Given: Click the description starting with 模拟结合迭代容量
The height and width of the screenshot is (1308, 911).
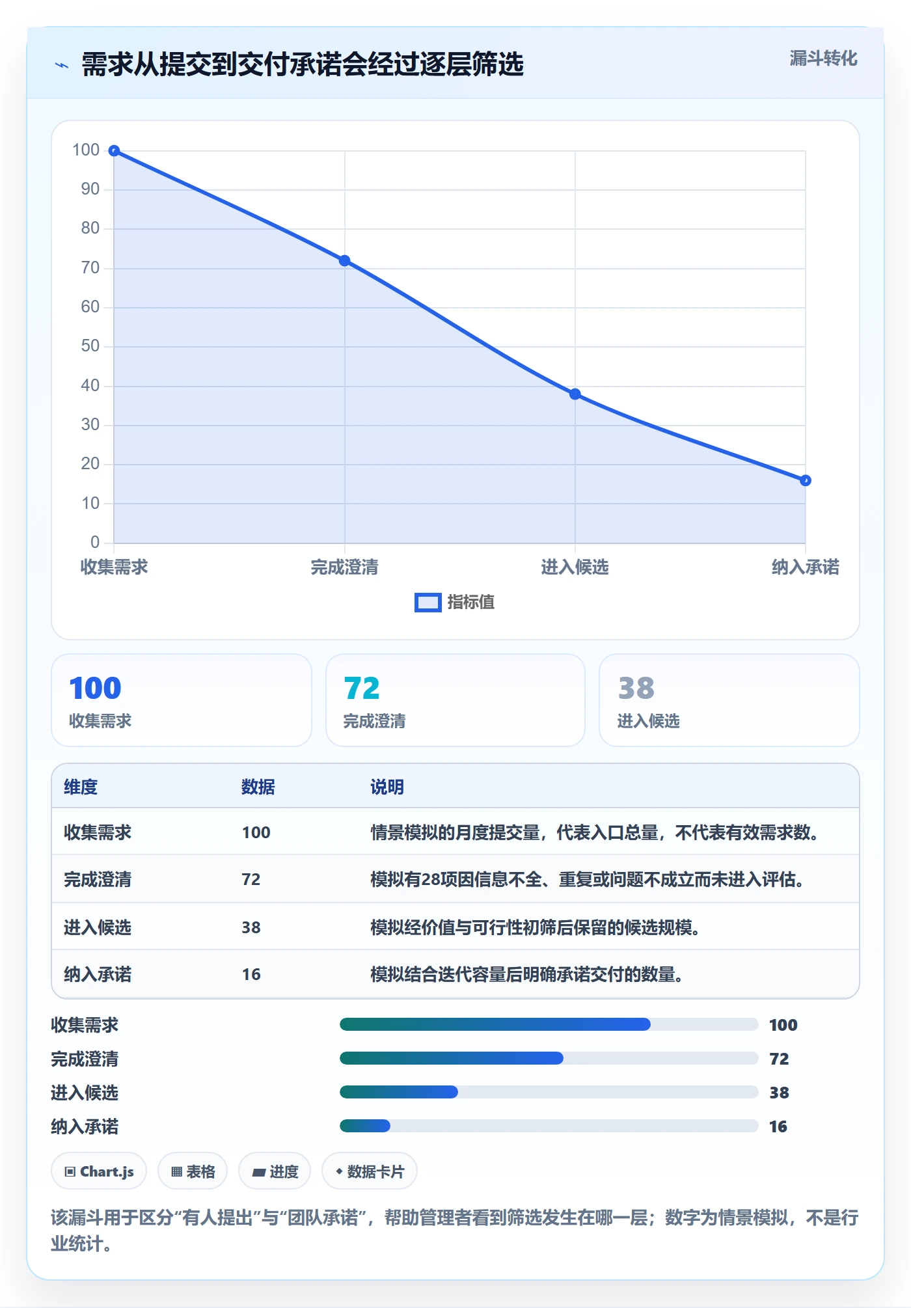Looking at the screenshot, I should (526, 974).
